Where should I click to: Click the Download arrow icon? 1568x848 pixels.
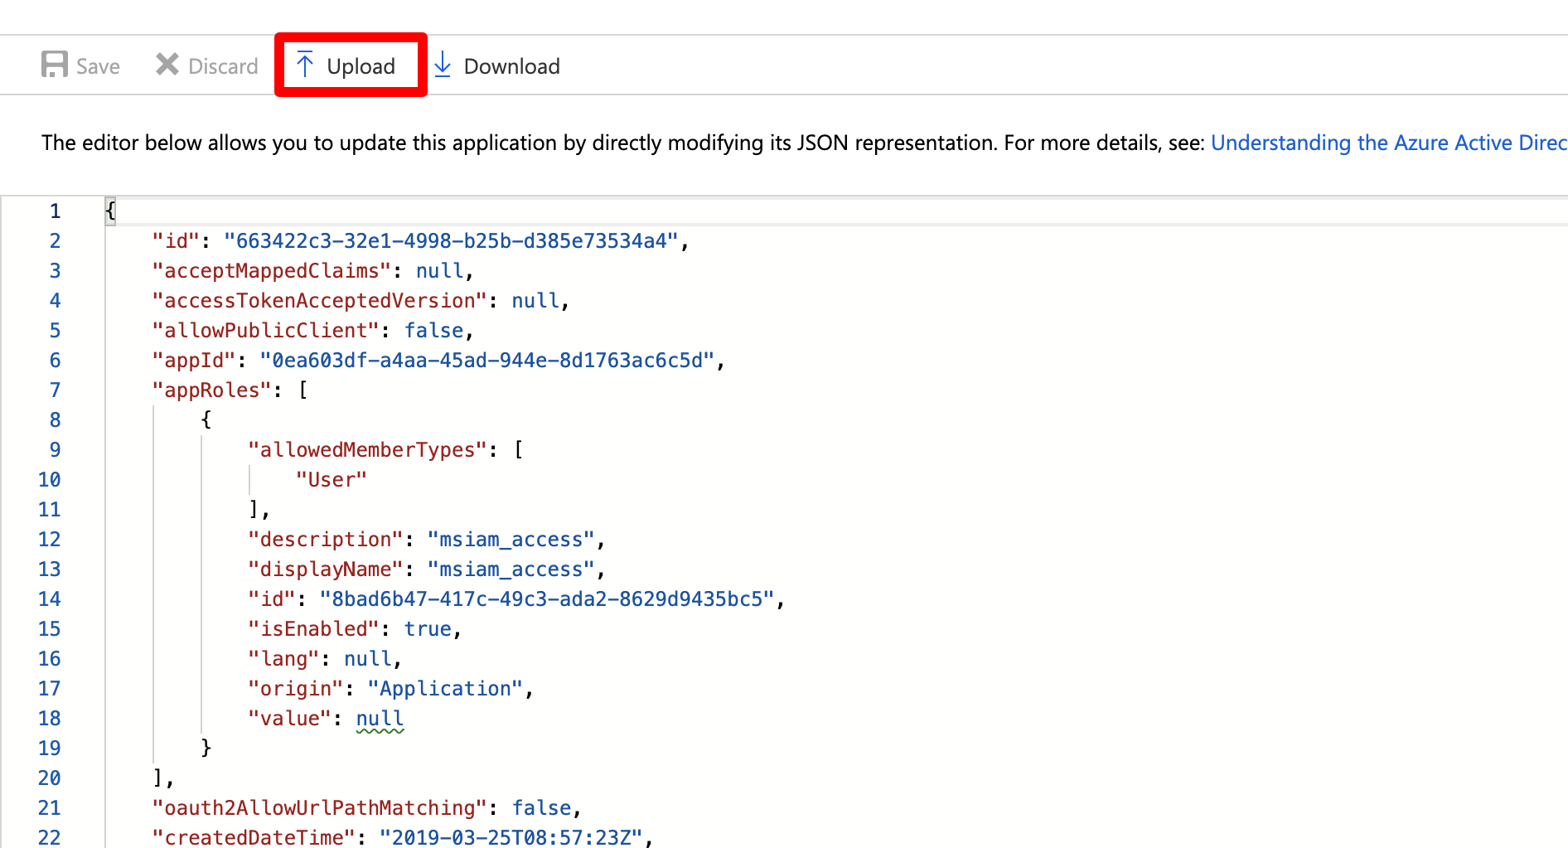443,64
